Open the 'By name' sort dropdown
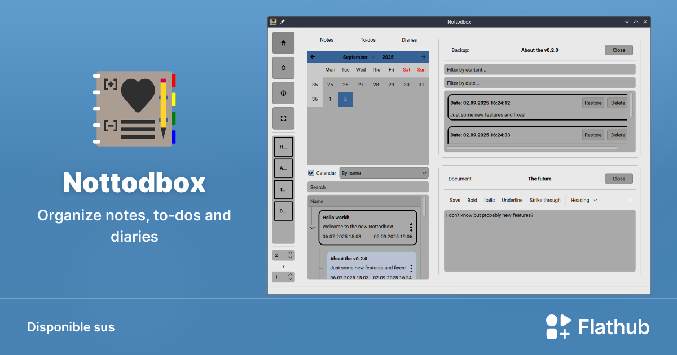This screenshot has height=355, width=677. 384,172
